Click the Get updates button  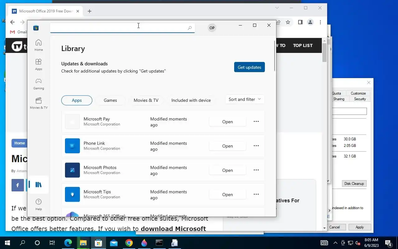(x=249, y=67)
